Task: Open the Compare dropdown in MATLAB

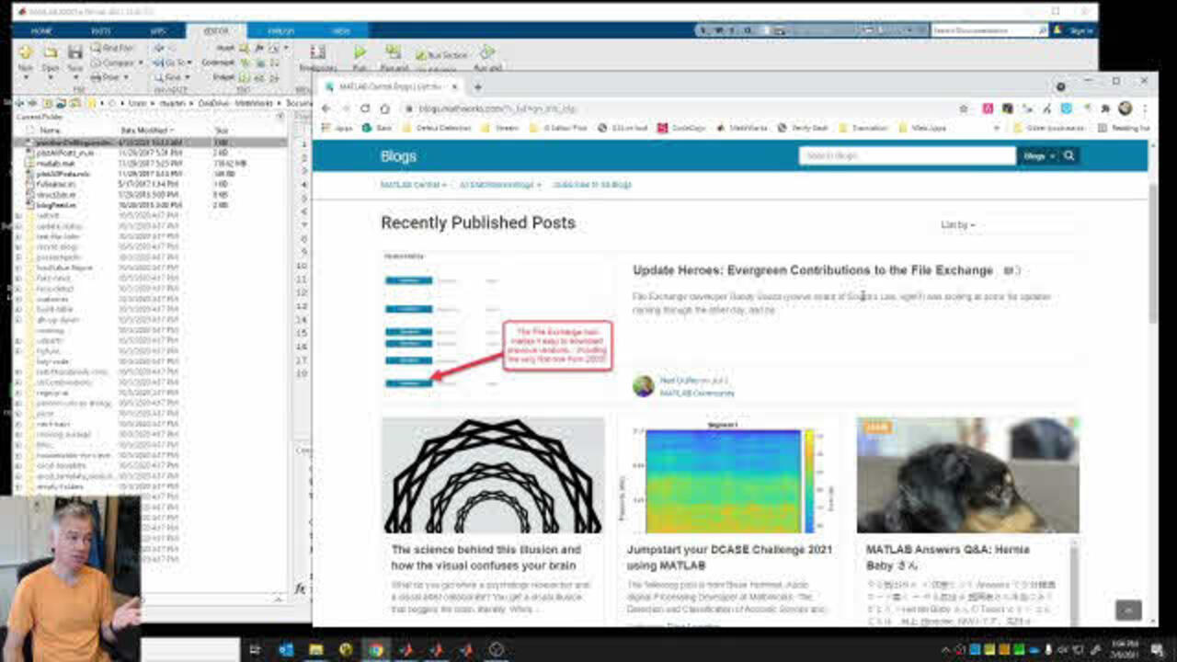Action: (x=117, y=63)
